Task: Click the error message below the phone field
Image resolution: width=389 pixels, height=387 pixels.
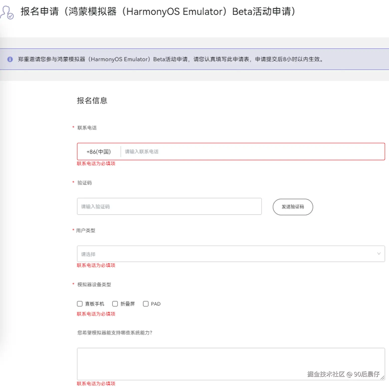Action: coord(96,163)
